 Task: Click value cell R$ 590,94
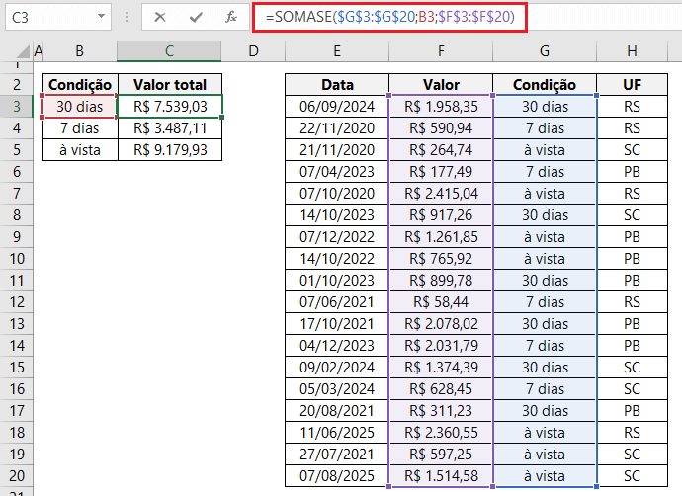click(x=441, y=127)
